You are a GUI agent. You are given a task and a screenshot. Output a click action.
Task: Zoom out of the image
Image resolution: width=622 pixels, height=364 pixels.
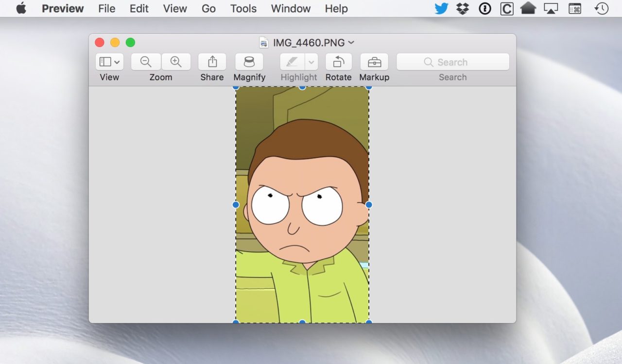[146, 62]
